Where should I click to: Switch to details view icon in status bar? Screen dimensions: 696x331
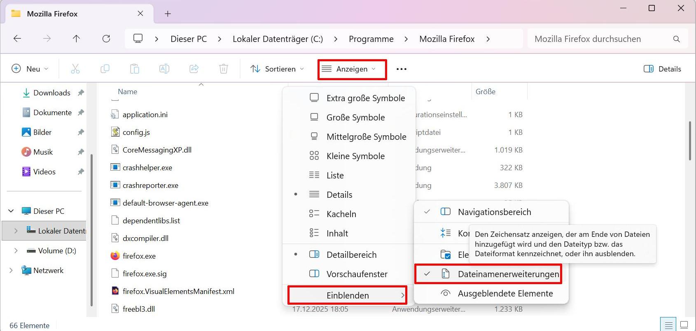[x=668, y=325]
